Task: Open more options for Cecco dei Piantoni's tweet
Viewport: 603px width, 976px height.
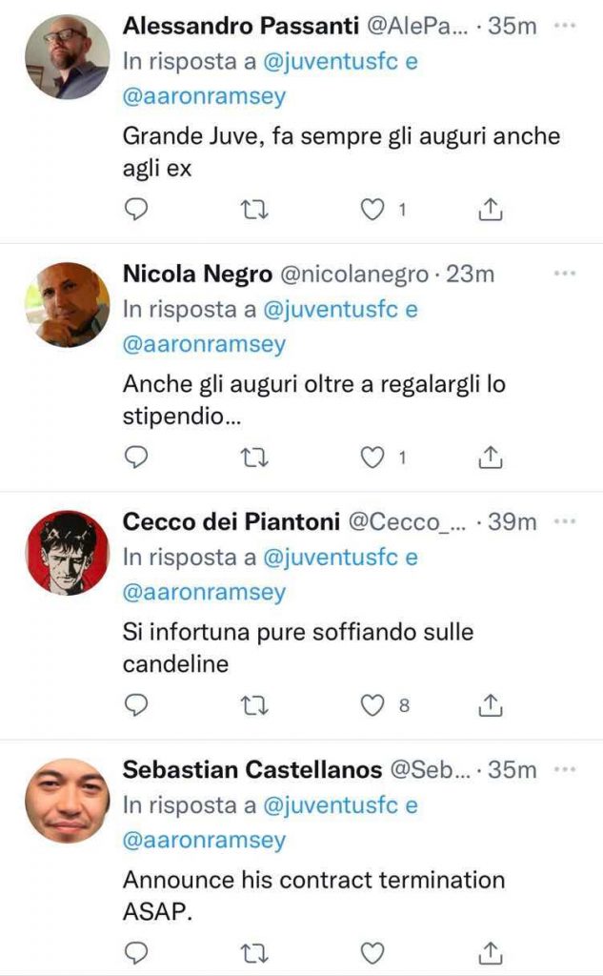Action: [565, 521]
